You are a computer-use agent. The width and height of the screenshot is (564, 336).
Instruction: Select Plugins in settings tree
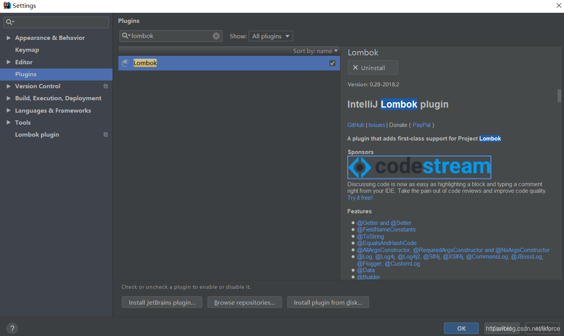[x=26, y=74]
